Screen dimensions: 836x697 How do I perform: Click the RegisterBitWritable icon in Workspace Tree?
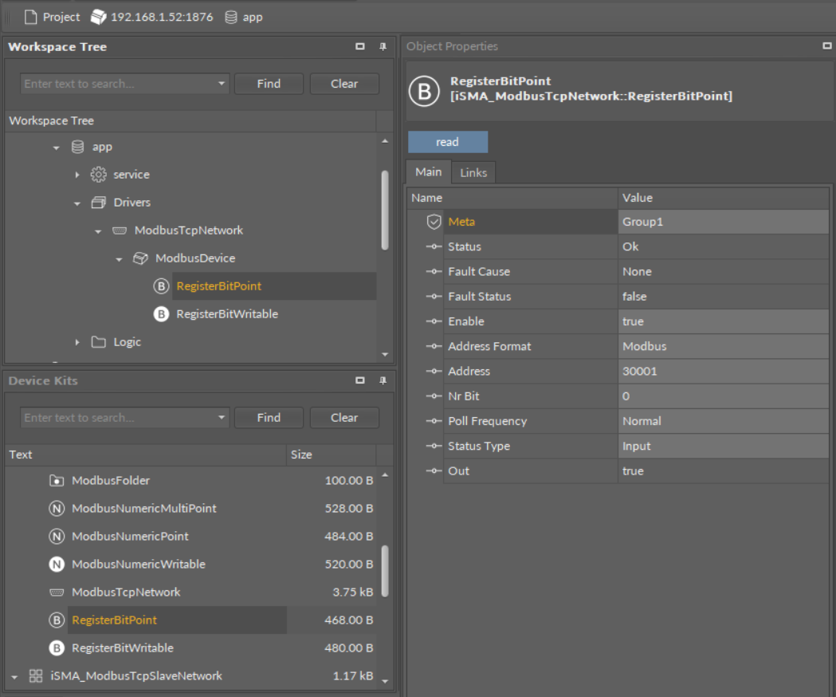coord(161,314)
